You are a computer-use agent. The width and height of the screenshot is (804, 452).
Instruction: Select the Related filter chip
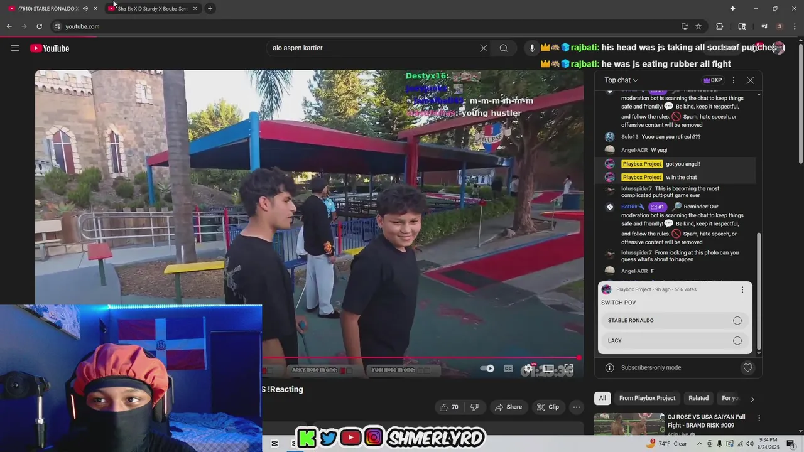point(698,398)
